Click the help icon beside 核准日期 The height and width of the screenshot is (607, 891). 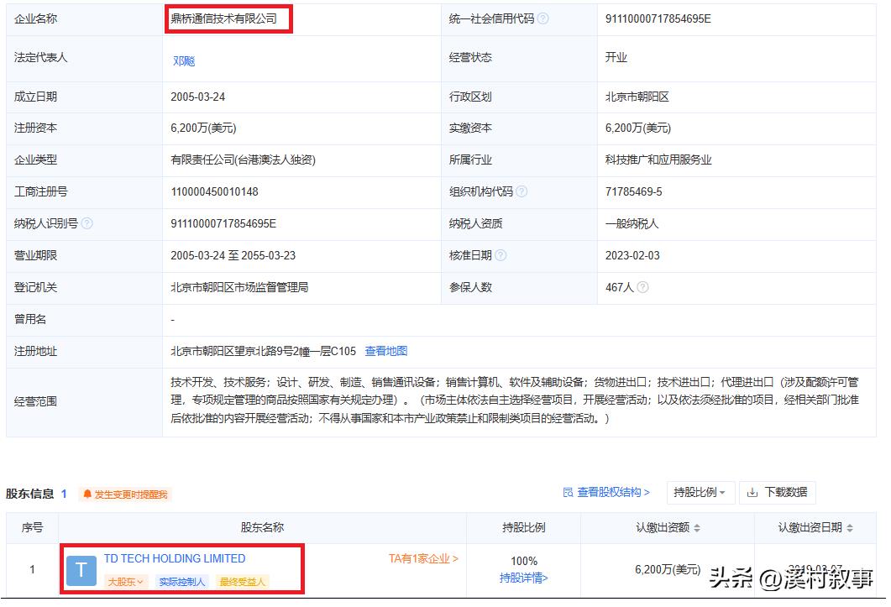[x=500, y=255]
